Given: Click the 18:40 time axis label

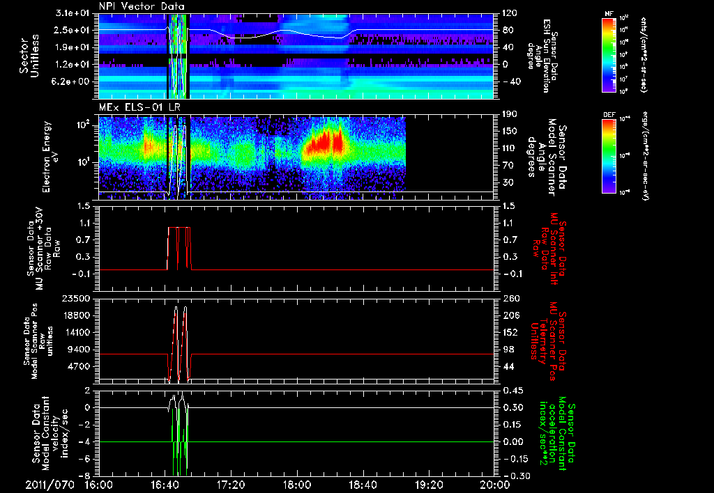Looking at the screenshot, I should click(363, 485).
